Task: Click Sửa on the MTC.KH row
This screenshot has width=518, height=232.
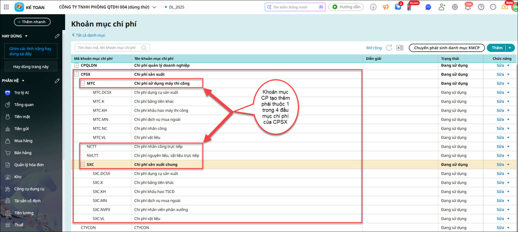Action: (x=500, y=111)
